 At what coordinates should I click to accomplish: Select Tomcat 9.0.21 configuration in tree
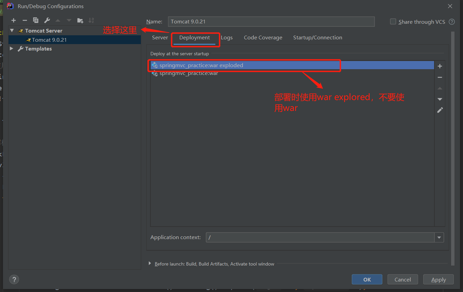(x=75, y=40)
